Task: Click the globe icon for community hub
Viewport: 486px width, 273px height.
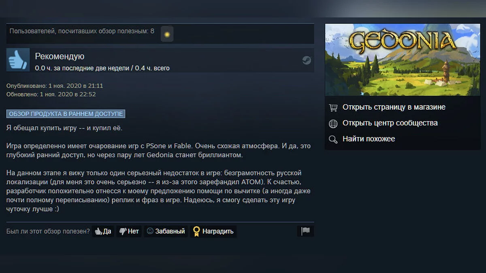Action: [x=333, y=123]
